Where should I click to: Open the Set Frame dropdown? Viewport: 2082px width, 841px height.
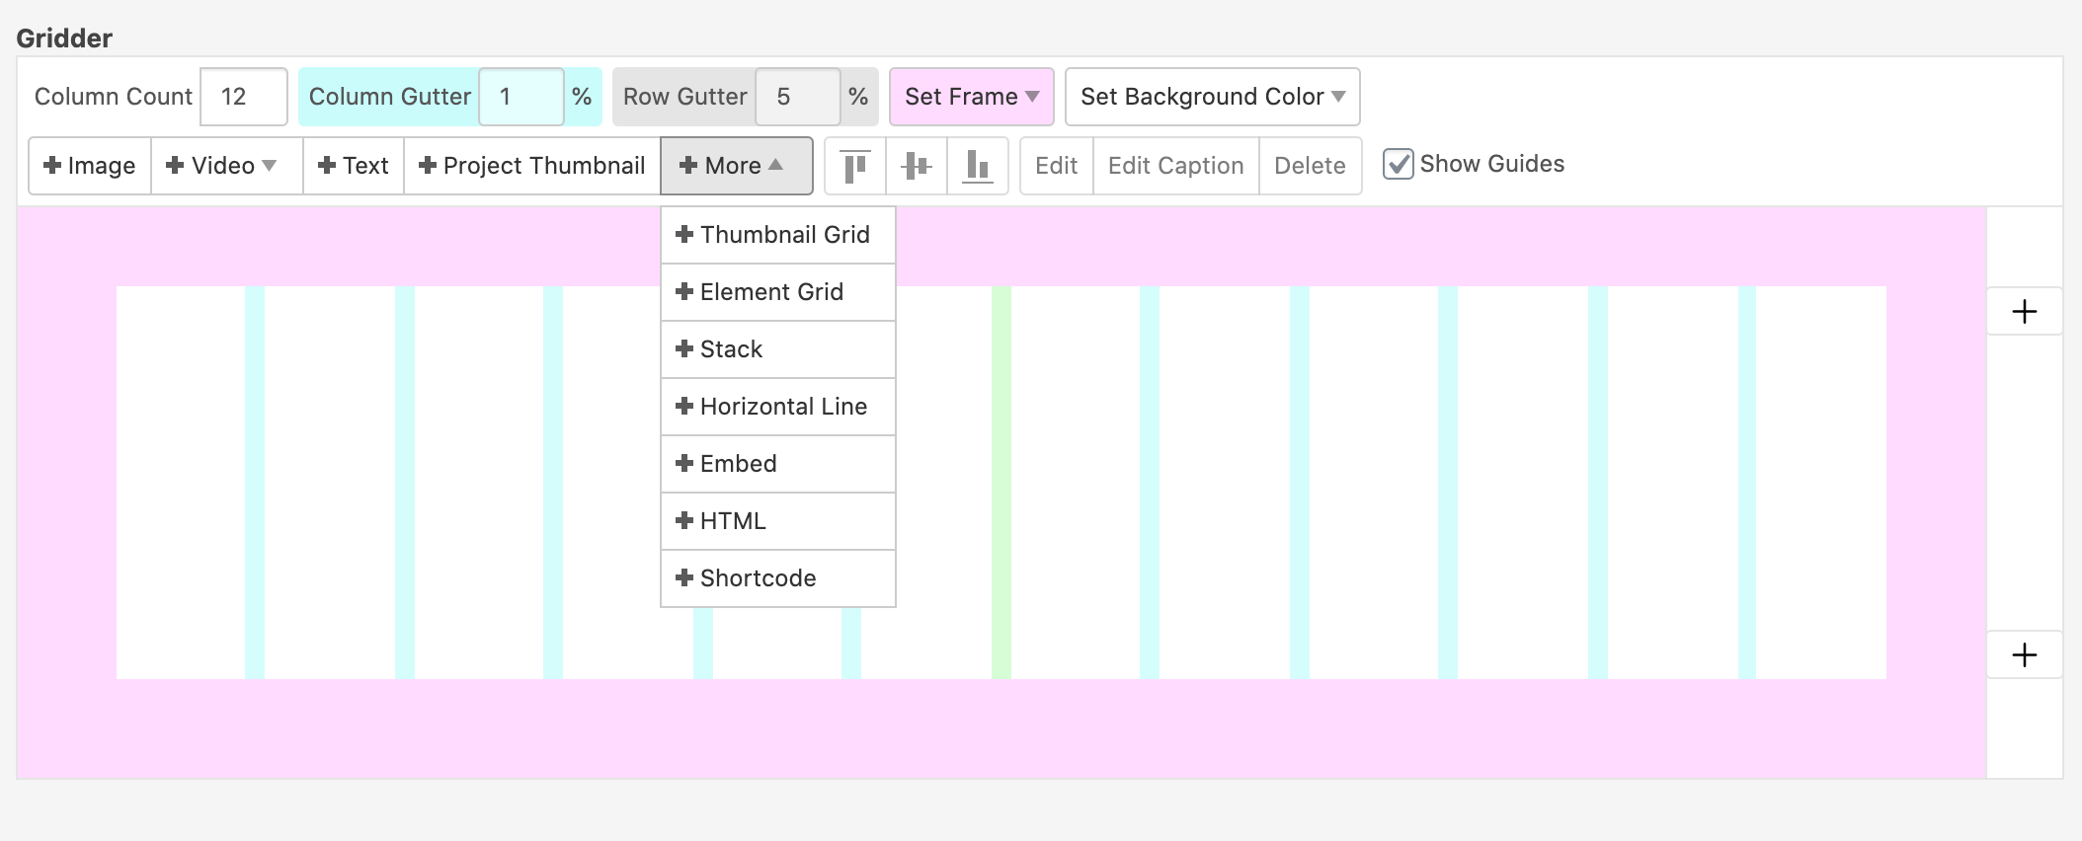pyautogui.click(x=971, y=97)
